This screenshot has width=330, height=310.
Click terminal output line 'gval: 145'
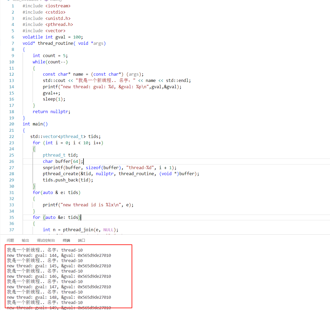[x=59, y=266]
